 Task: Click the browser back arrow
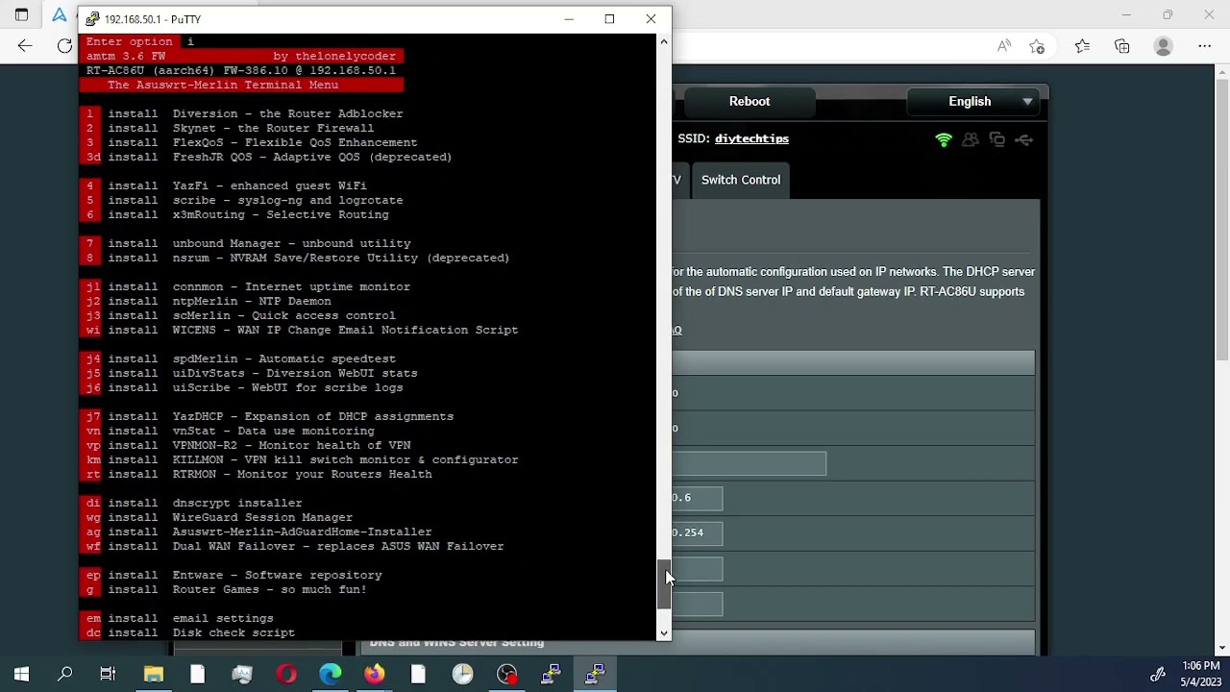click(25, 46)
